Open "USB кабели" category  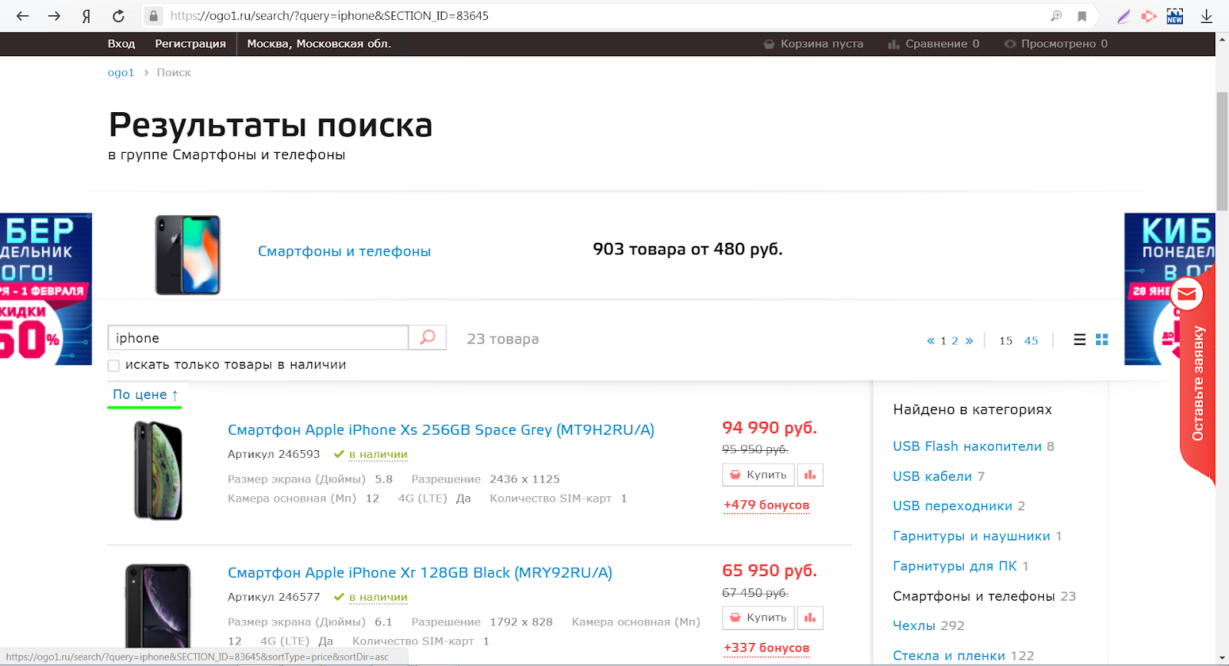tap(933, 476)
